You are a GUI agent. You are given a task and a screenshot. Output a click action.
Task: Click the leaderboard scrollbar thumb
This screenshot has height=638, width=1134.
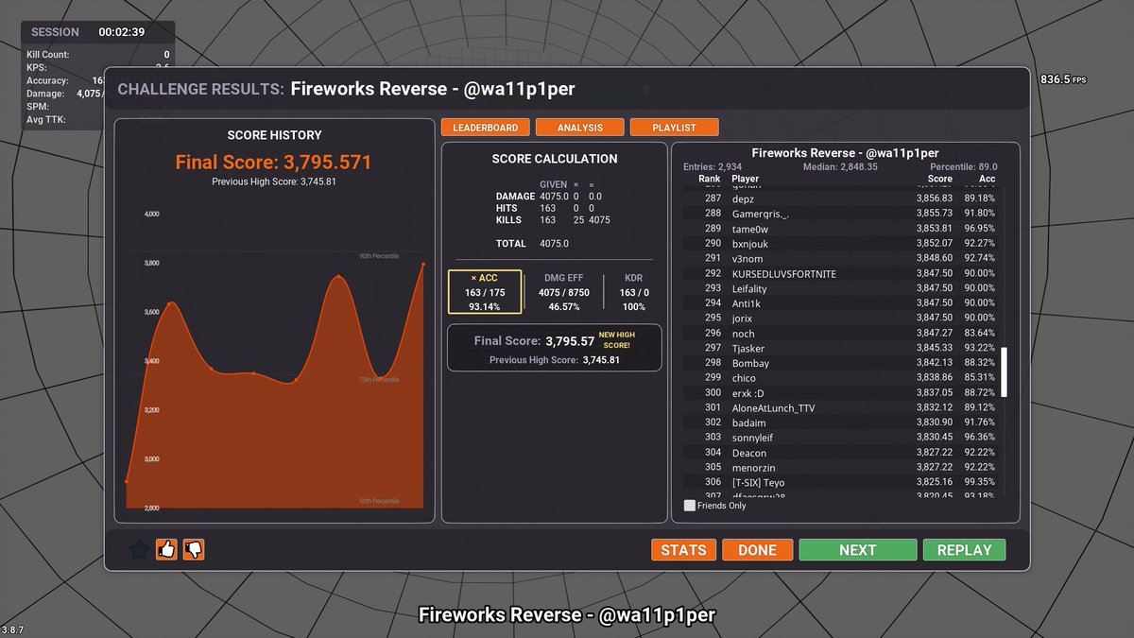coord(1005,371)
